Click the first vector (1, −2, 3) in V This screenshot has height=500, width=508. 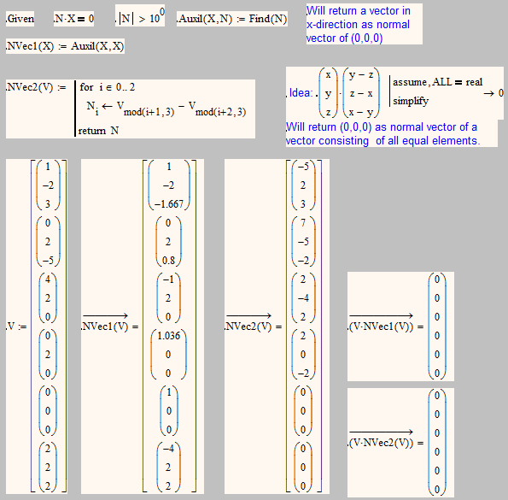[x=48, y=185]
